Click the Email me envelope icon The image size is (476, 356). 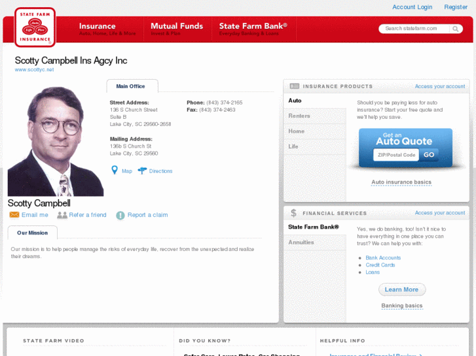coord(14,215)
